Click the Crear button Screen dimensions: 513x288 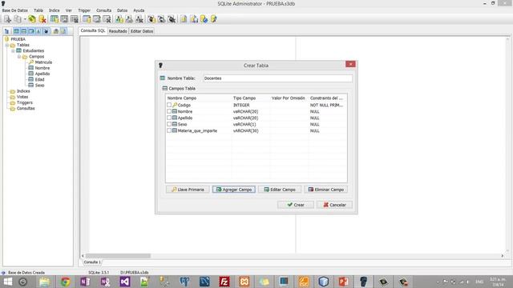[x=296, y=205]
